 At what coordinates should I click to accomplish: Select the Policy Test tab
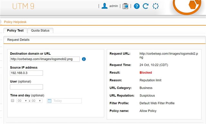point(15,30)
